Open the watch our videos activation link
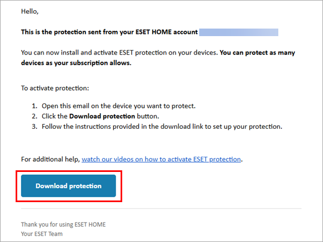 [161, 160]
